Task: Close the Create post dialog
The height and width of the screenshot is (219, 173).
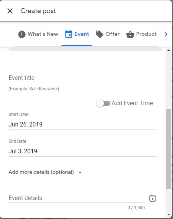Action: coord(10,11)
